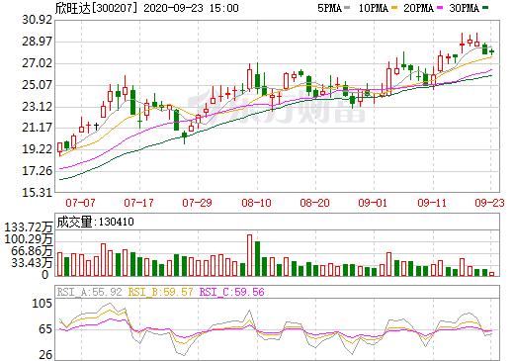Click the 23.12 price axis label

pyautogui.click(x=38, y=107)
